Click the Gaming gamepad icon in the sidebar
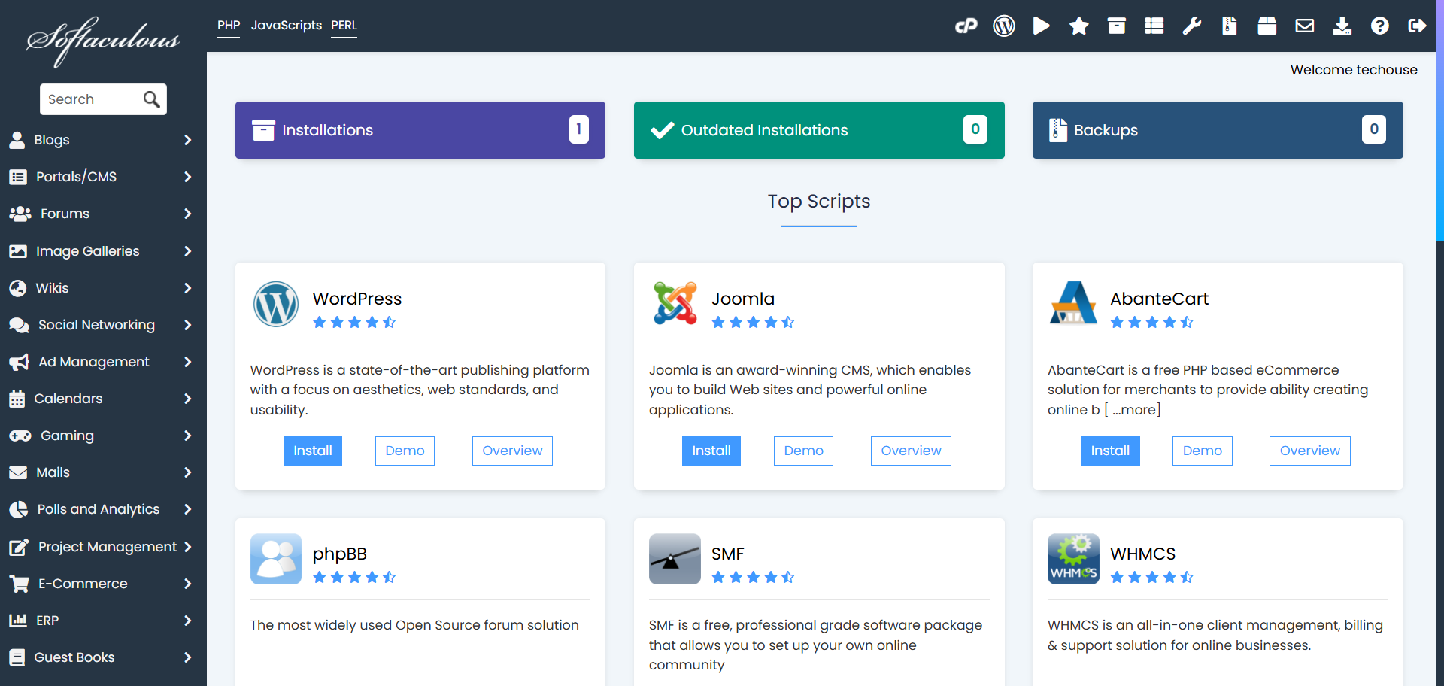 click(20, 436)
